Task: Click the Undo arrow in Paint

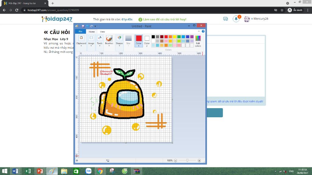Action: tap(87, 26)
